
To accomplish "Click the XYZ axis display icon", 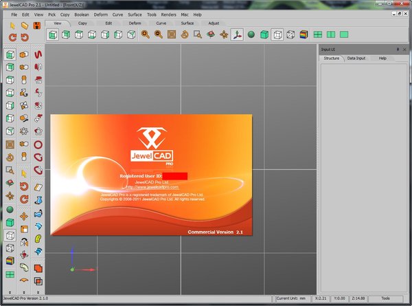I will [x=236, y=34].
